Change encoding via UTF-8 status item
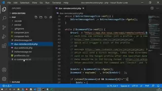The width and height of the screenshot is (162, 91). coord(135,86)
